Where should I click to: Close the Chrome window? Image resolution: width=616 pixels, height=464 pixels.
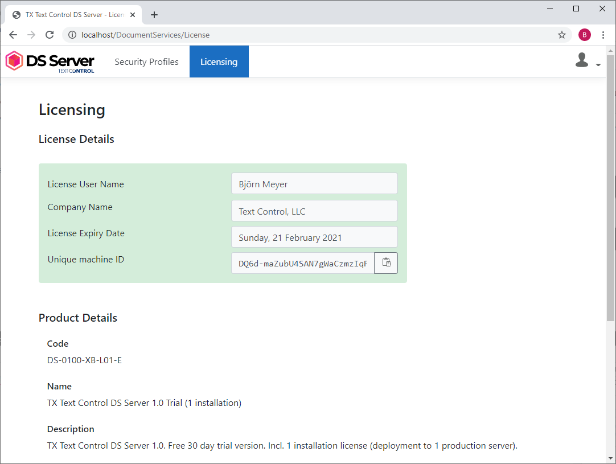tap(602, 9)
